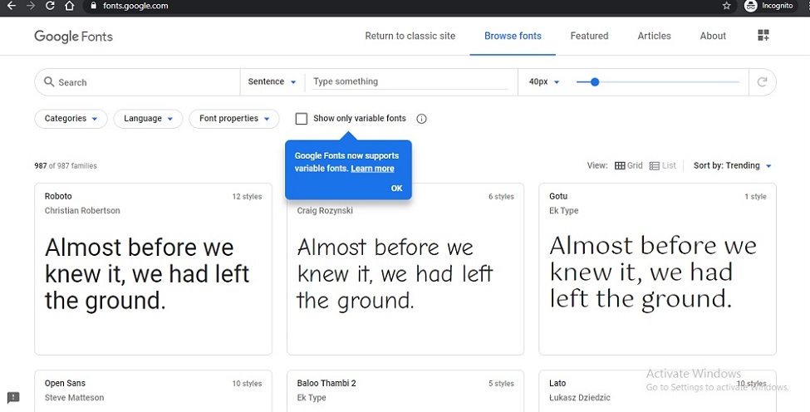The height and width of the screenshot is (412, 810).
Task: Select the Browse fonts tab
Action: tap(513, 36)
